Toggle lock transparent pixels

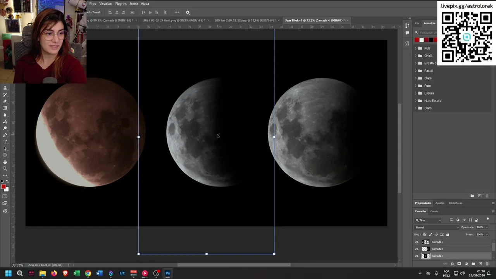(x=425, y=234)
